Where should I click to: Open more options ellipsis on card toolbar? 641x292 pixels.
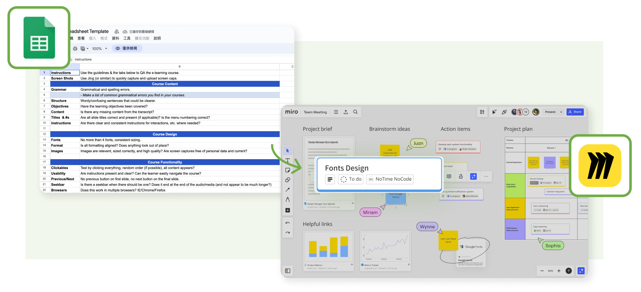tap(486, 176)
